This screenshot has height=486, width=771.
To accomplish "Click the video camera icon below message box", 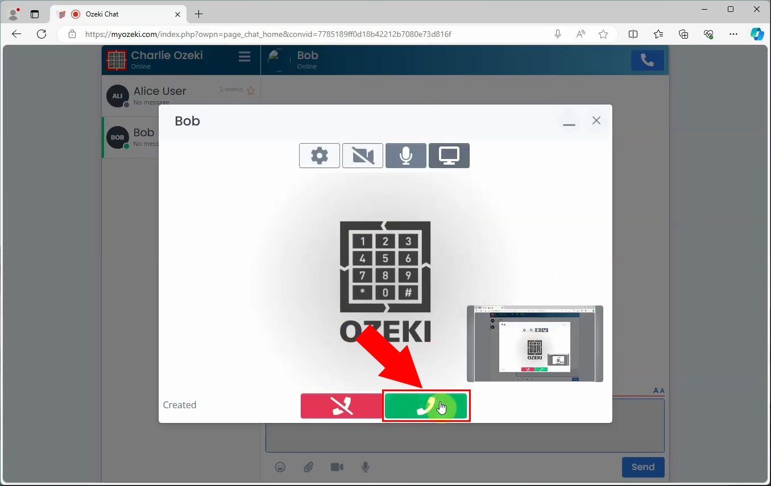I will tap(337, 467).
